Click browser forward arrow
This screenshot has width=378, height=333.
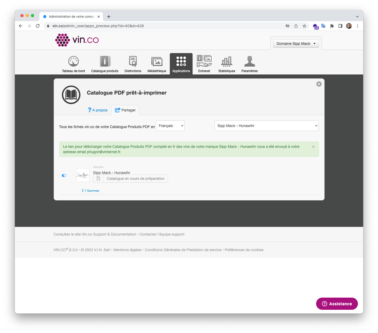(x=29, y=26)
